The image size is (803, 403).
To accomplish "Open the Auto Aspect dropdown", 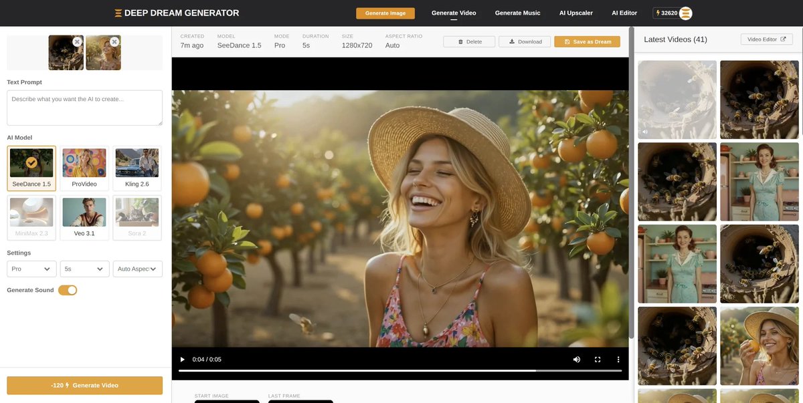I will 137,269.
